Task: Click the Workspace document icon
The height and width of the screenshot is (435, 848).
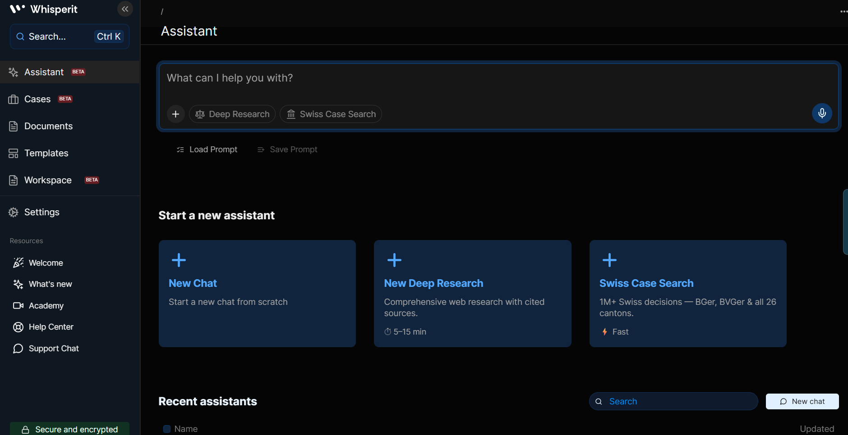Action: [13, 180]
